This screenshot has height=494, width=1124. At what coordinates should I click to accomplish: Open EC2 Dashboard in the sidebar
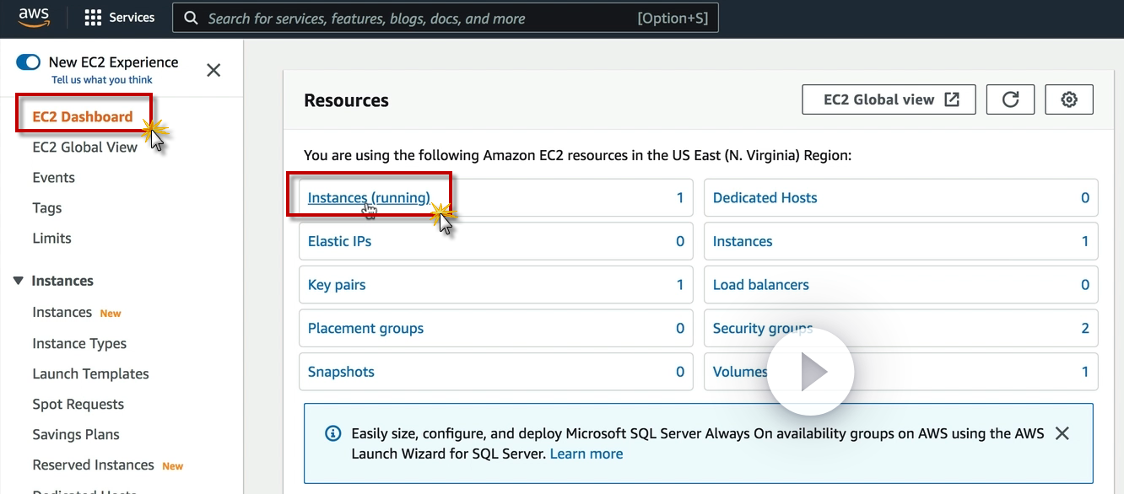(83, 116)
